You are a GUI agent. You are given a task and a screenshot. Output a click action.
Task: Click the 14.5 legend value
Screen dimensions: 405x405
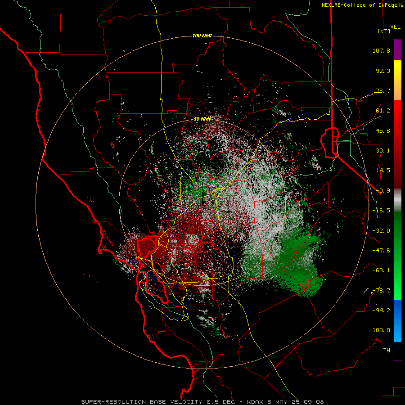pyautogui.click(x=383, y=171)
